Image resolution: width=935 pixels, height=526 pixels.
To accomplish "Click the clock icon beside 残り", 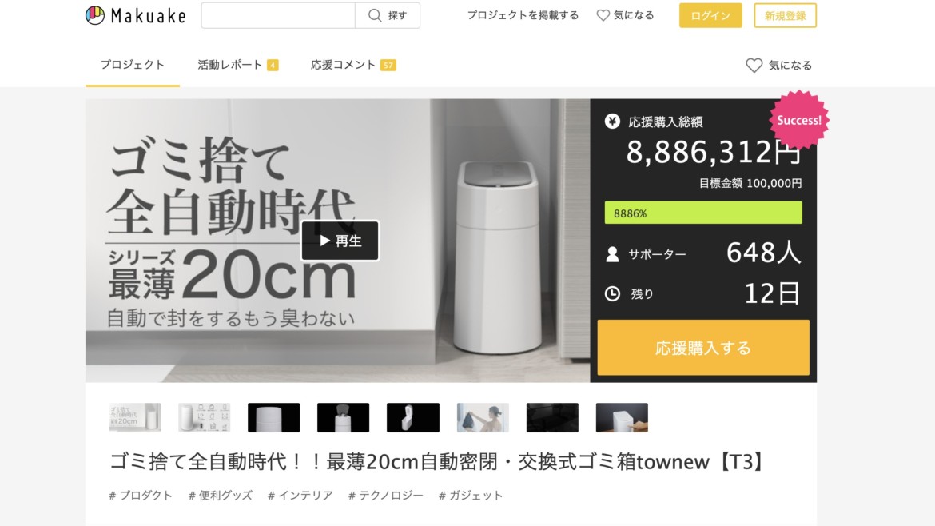I will 612,293.
